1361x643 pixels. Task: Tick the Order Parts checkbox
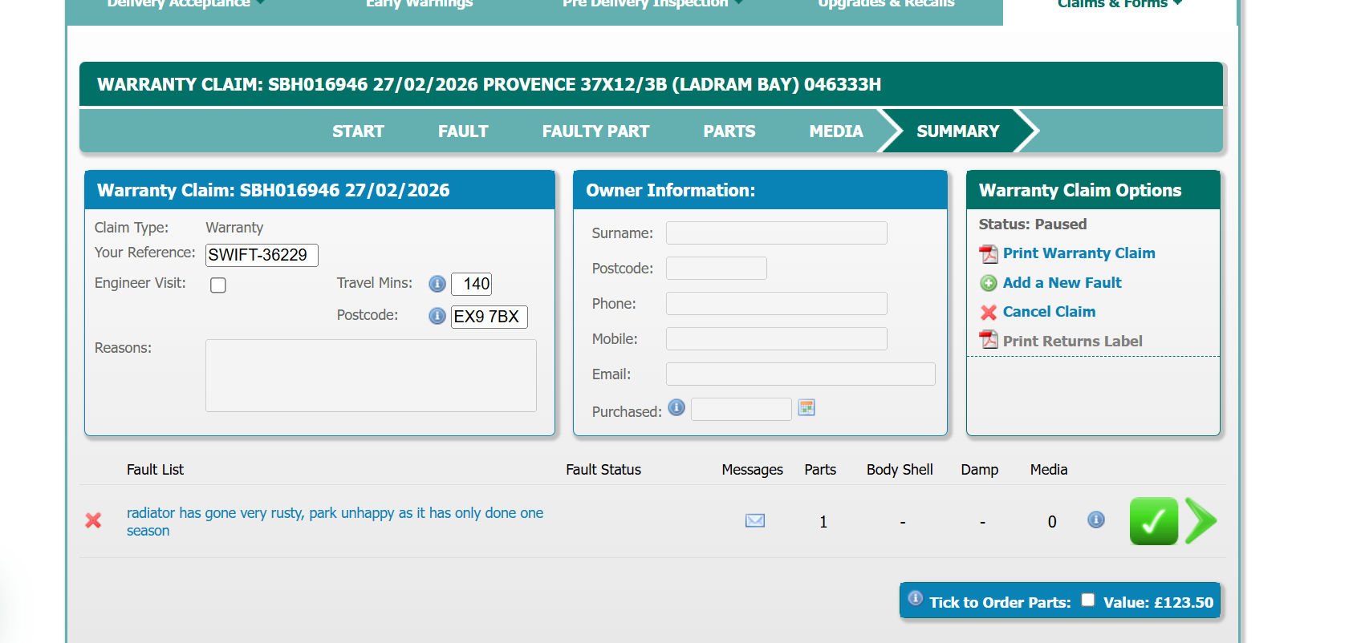coord(1088,600)
